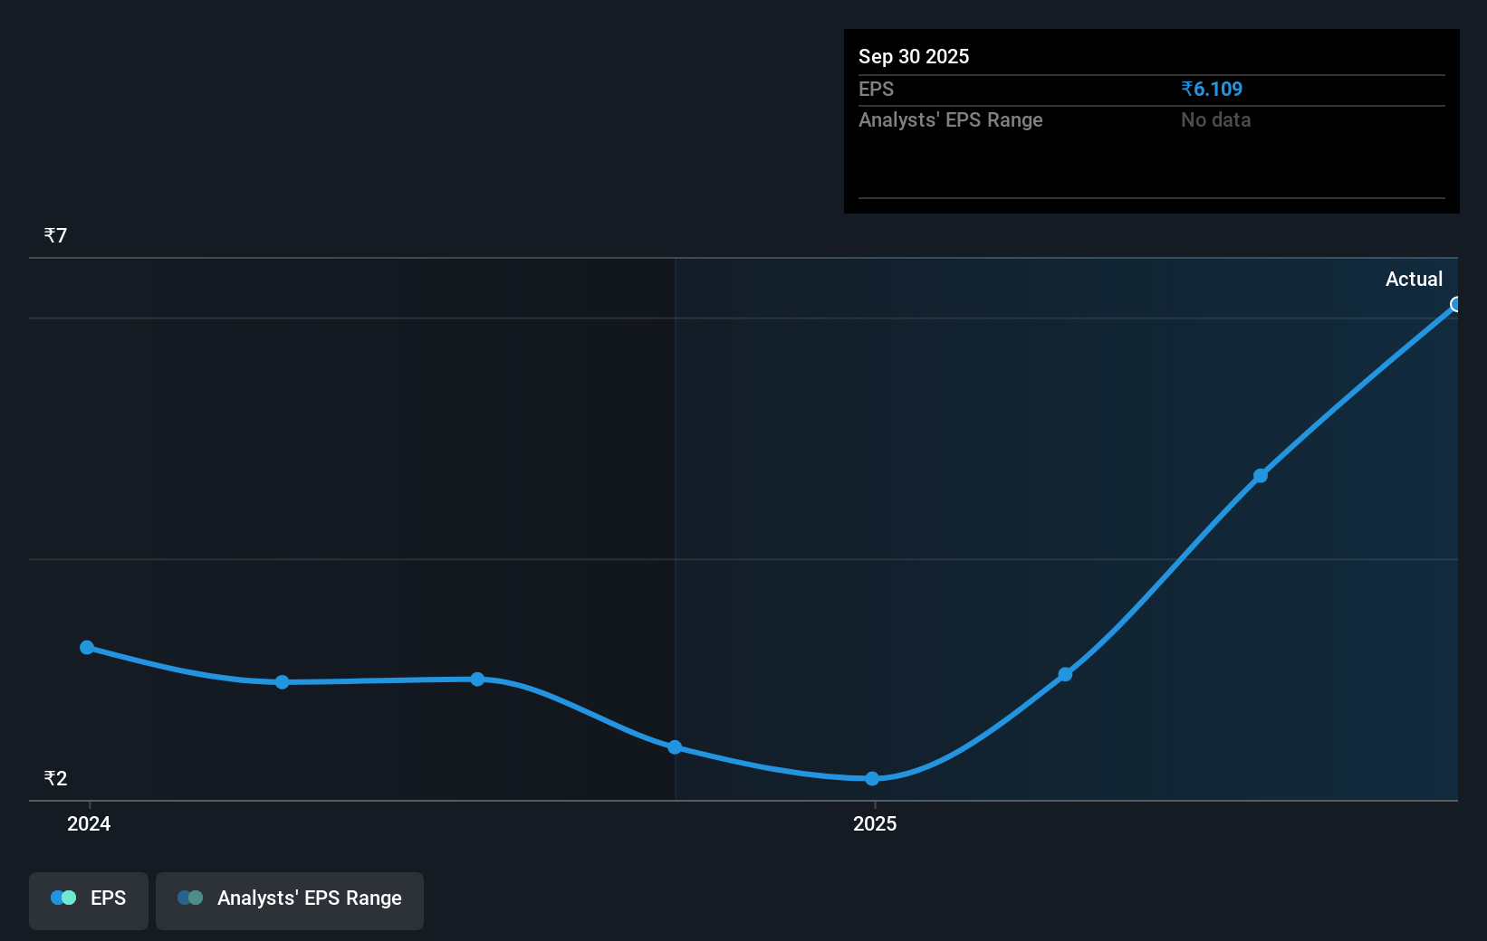Select the second-to-last EPS data point

1261,475
